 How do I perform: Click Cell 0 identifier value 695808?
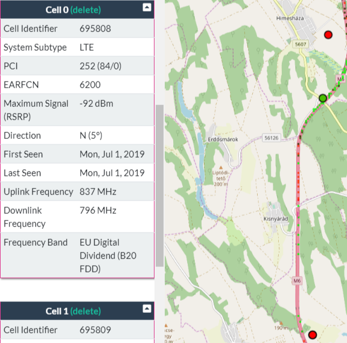(x=95, y=28)
